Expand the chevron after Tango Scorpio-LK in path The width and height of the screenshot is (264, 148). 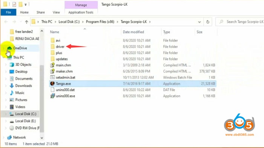point(150,22)
